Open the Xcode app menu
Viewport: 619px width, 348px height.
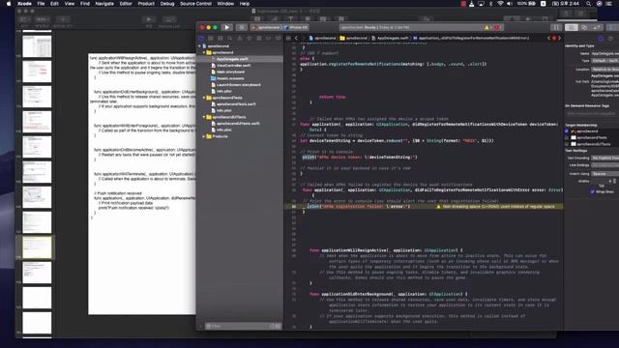(x=24, y=4)
